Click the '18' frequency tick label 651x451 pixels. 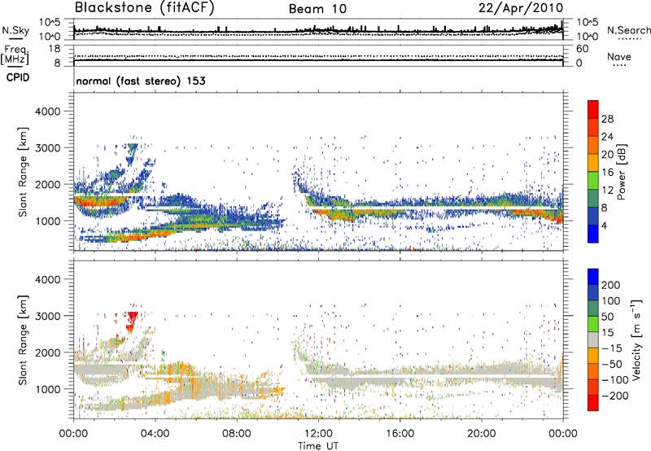pos(55,49)
